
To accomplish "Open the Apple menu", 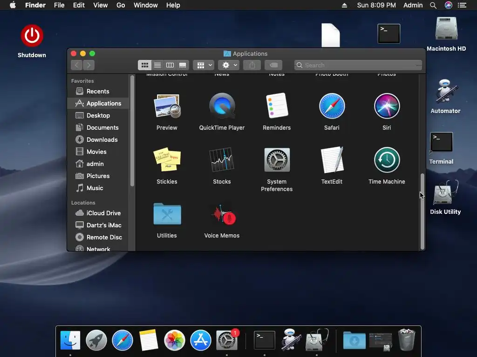I will [13, 5].
